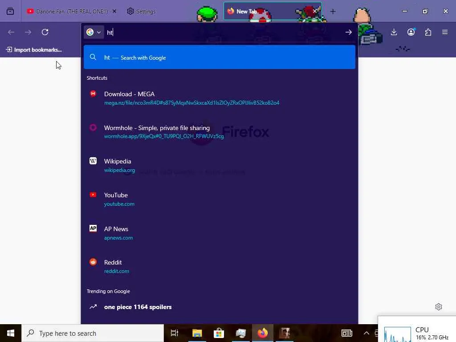Click the AP News favicon
The height and width of the screenshot is (342, 456).
(x=93, y=228)
